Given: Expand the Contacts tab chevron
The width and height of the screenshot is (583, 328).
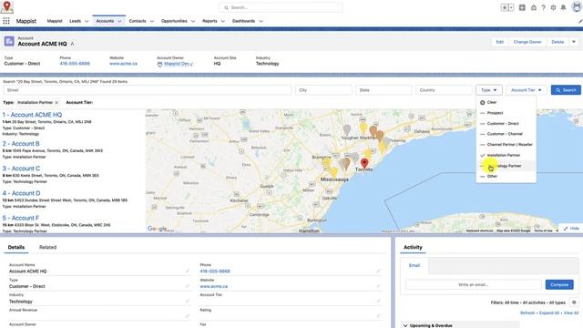Looking at the screenshot, I should coord(152,22).
